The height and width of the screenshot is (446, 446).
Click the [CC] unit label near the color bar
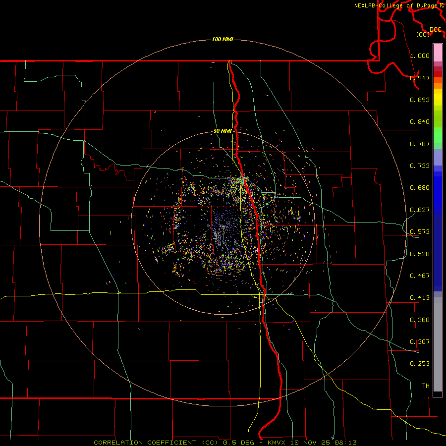(423, 34)
